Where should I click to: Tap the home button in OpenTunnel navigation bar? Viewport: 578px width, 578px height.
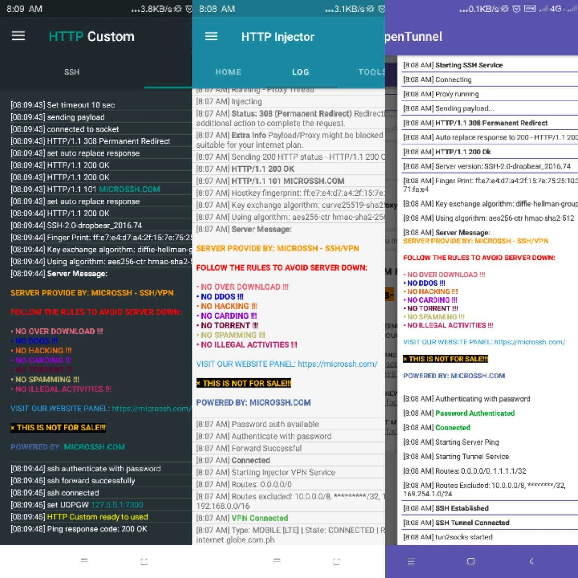tap(471, 561)
